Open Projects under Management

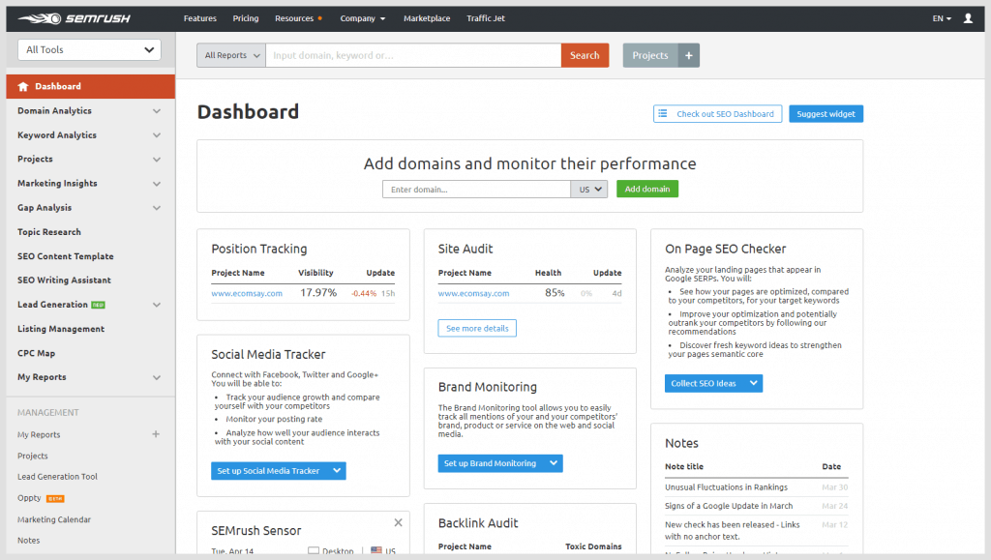coord(32,456)
